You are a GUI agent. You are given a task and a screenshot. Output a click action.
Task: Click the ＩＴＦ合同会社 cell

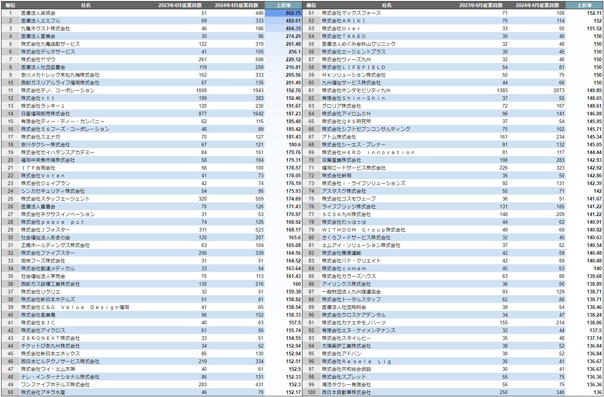point(38,168)
